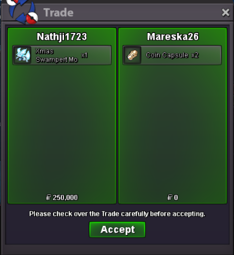Click the Trade pokeball arrows logo icon
This screenshot has height=255, width=234.
[22, 11]
